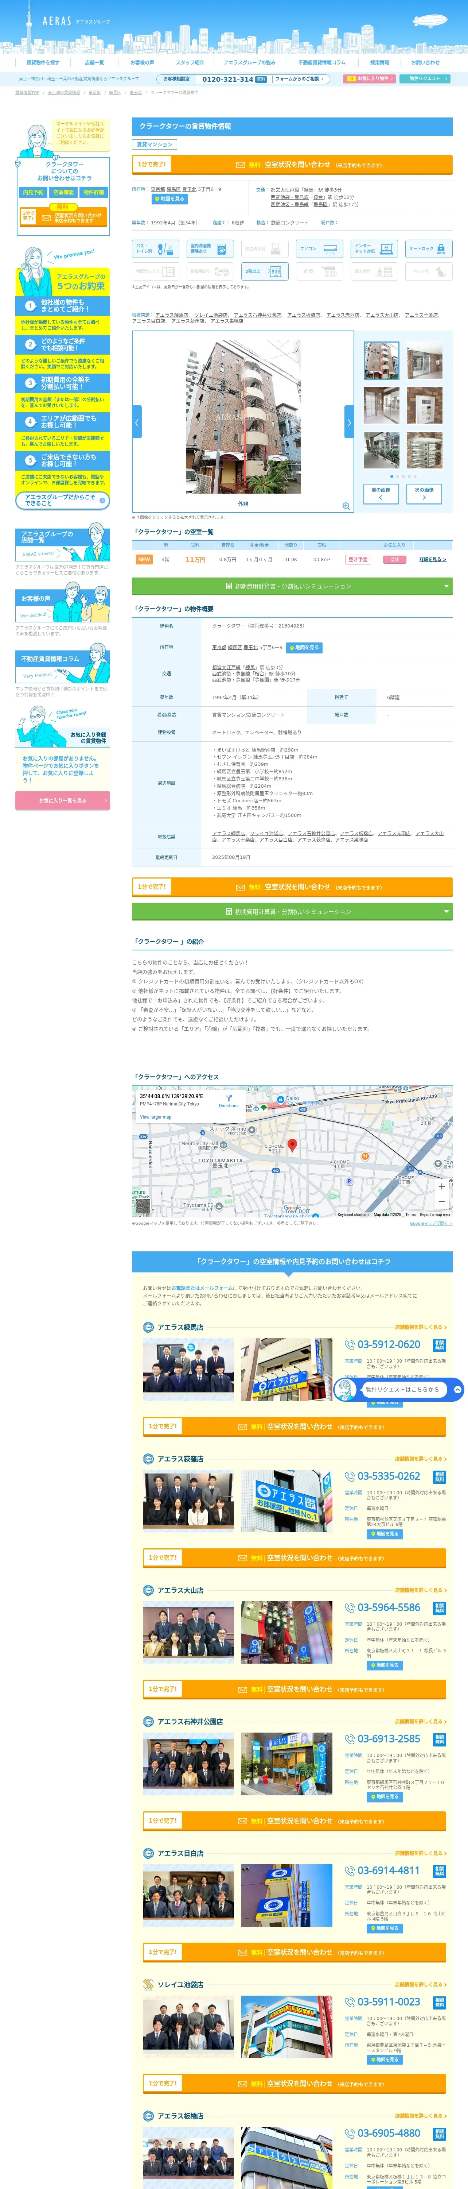Open the 詳細を見る link in the vacancy row

pyautogui.click(x=432, y=560)
